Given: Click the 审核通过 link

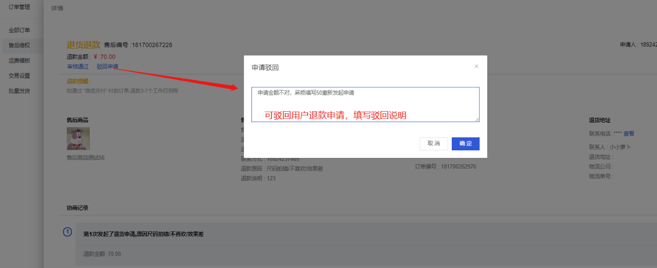Looking at the screenshot, I should [x=78, y=67].
